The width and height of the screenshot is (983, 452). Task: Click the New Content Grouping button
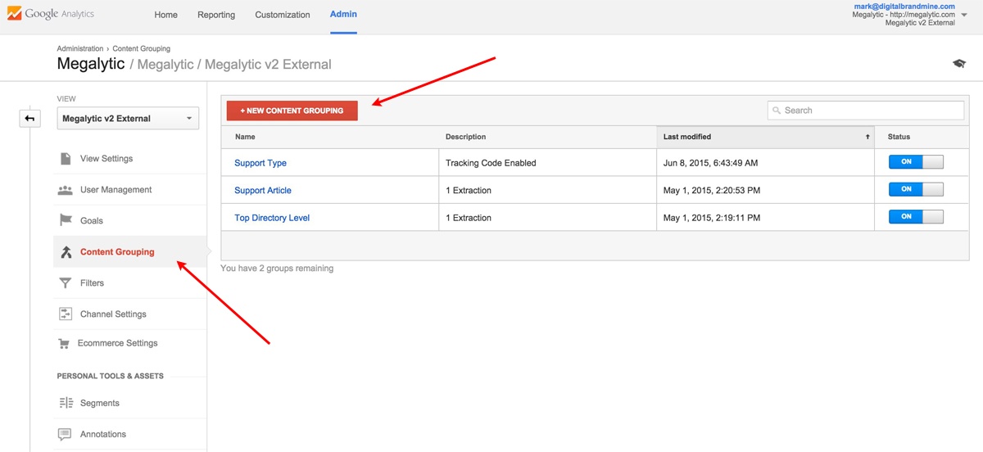coord(292,111)
